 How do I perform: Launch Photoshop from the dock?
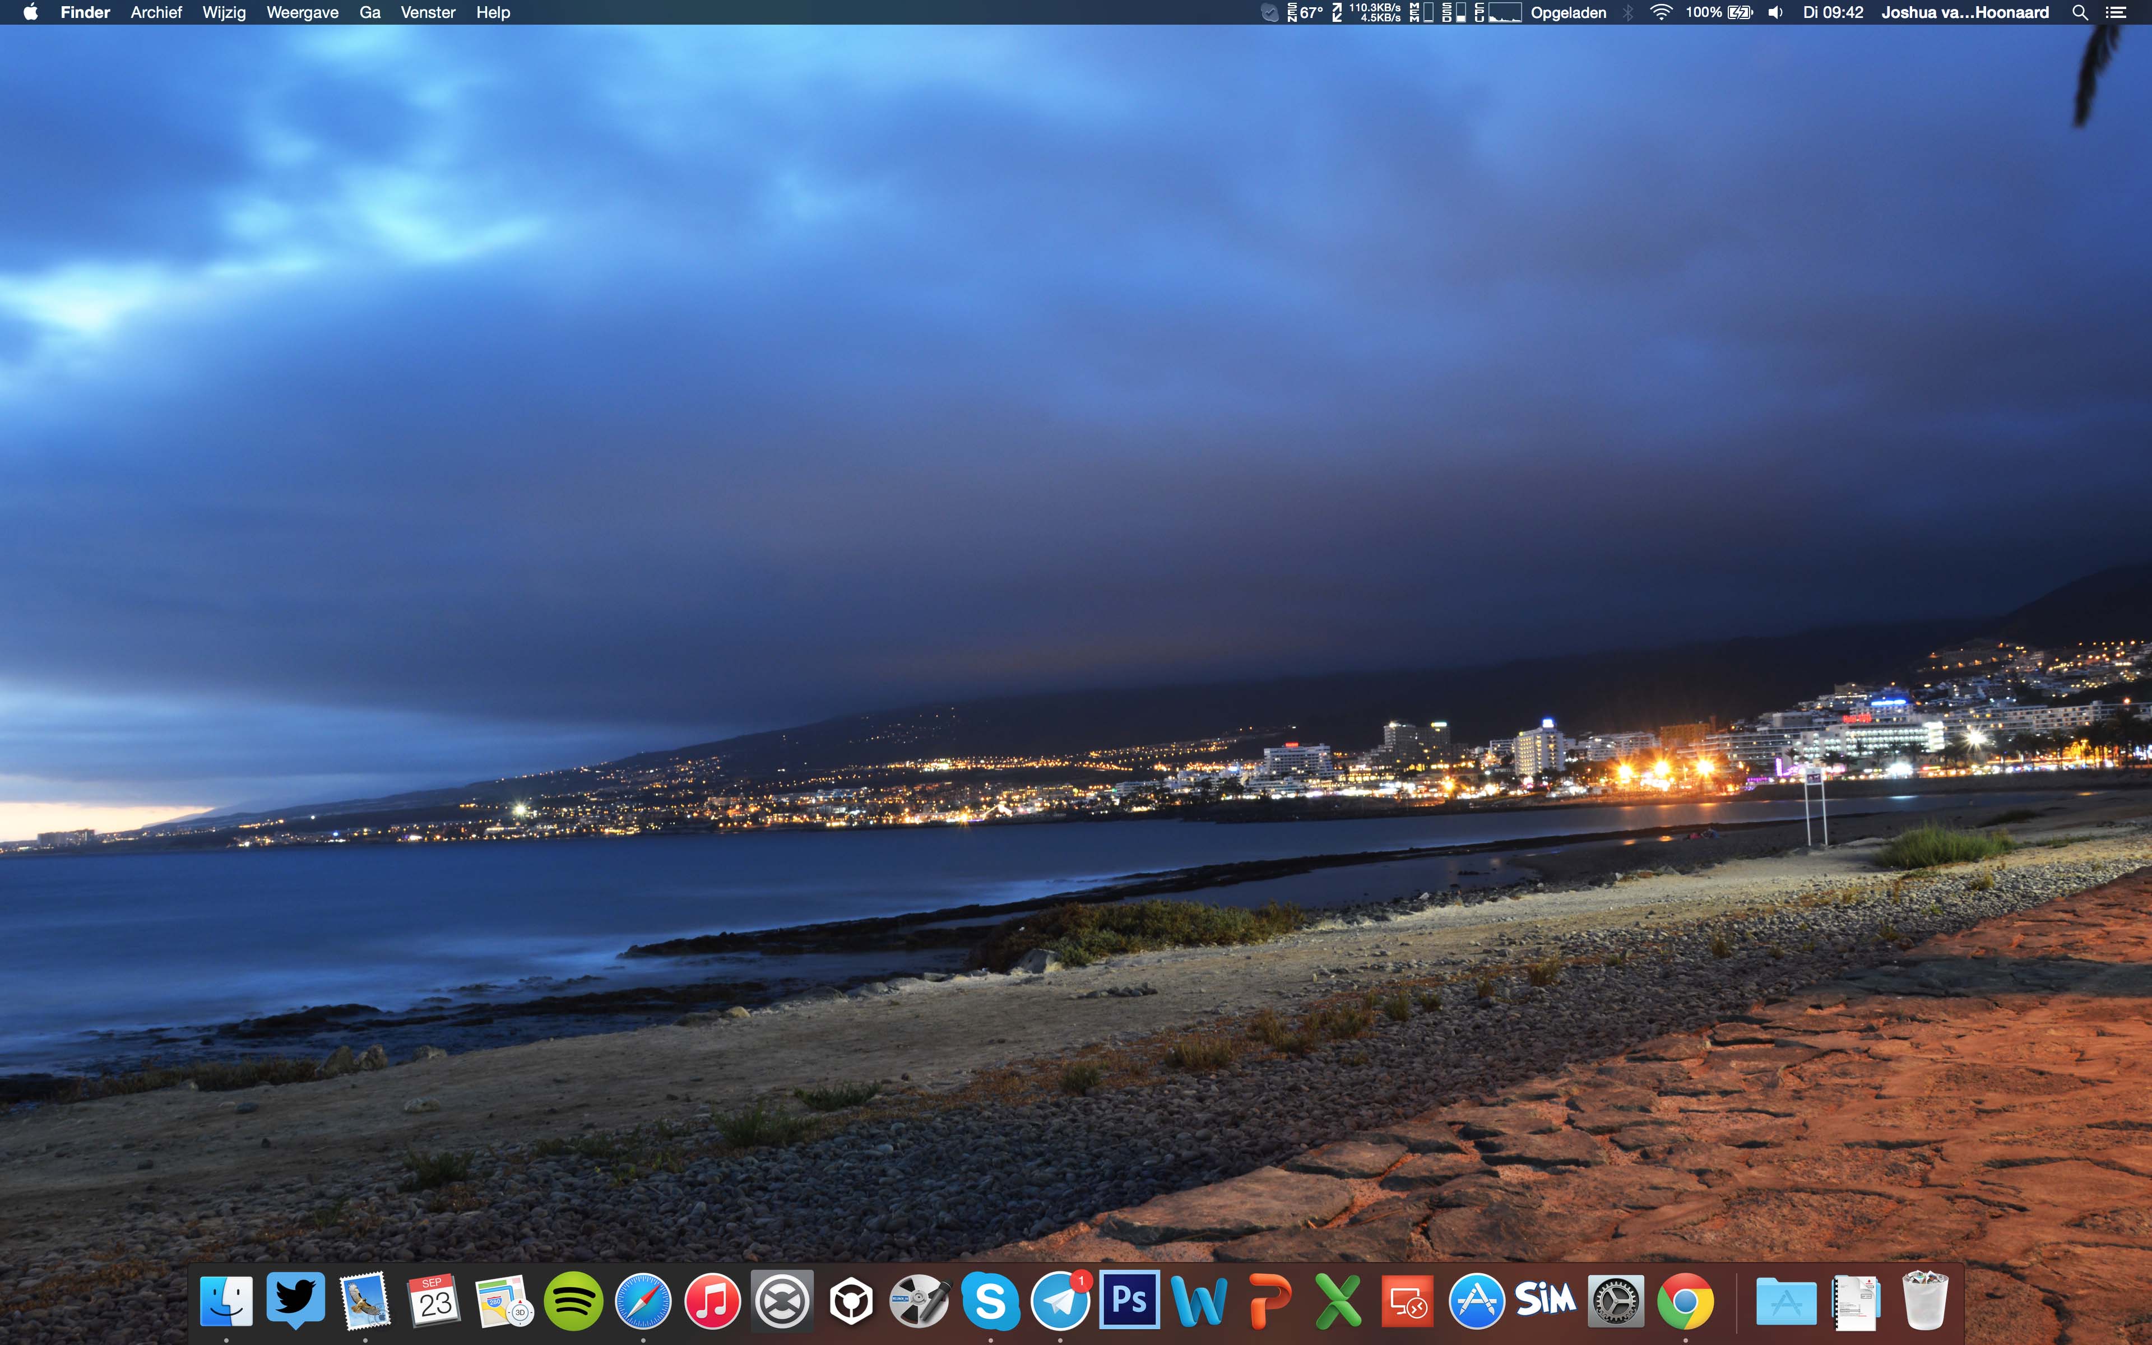(x=1129, y=1300)
